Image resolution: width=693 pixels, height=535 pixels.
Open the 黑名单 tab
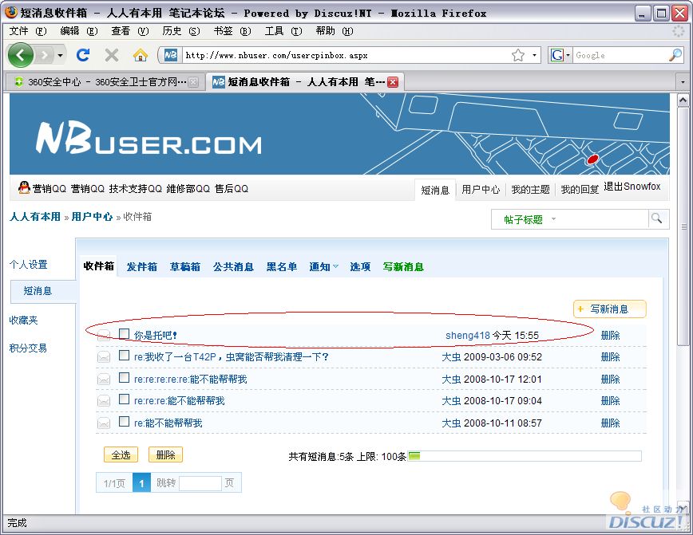click(x=282, y=266)
